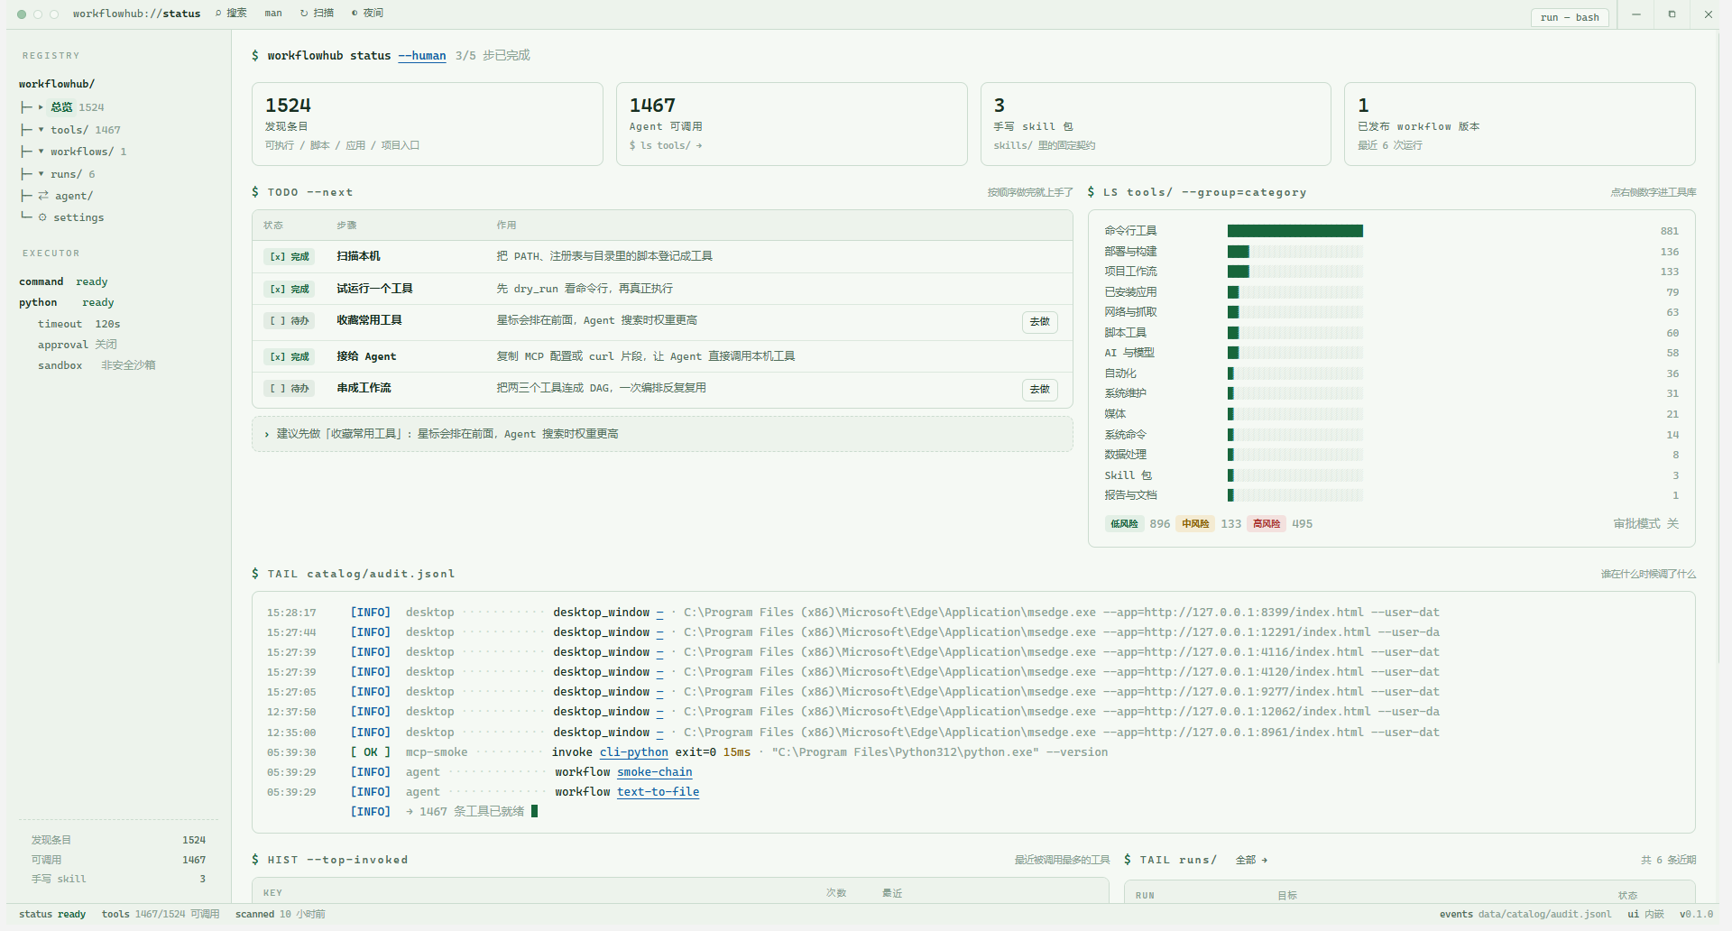Click the data/catalog/audit.jsonl status bar path

pyautogui.click(x=1544, y=915)
